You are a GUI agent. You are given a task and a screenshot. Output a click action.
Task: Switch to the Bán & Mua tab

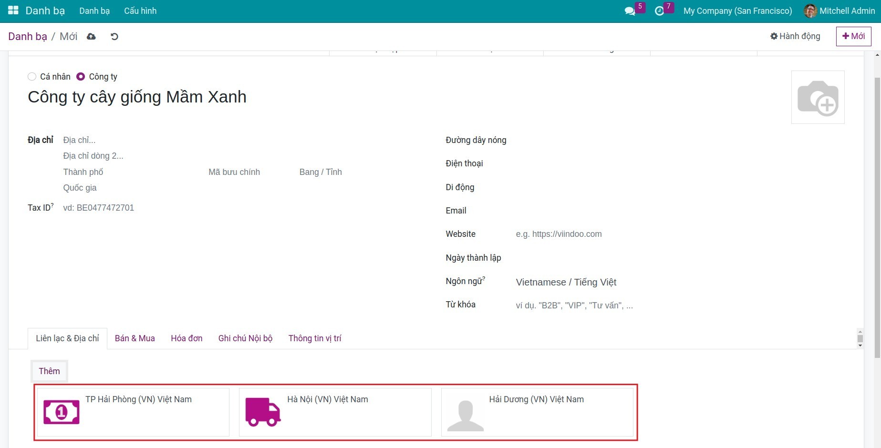click(135, 338)
